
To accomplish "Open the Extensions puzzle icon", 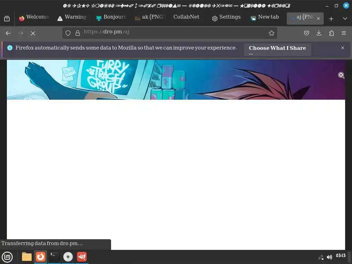I will click(x=331, y=33).
